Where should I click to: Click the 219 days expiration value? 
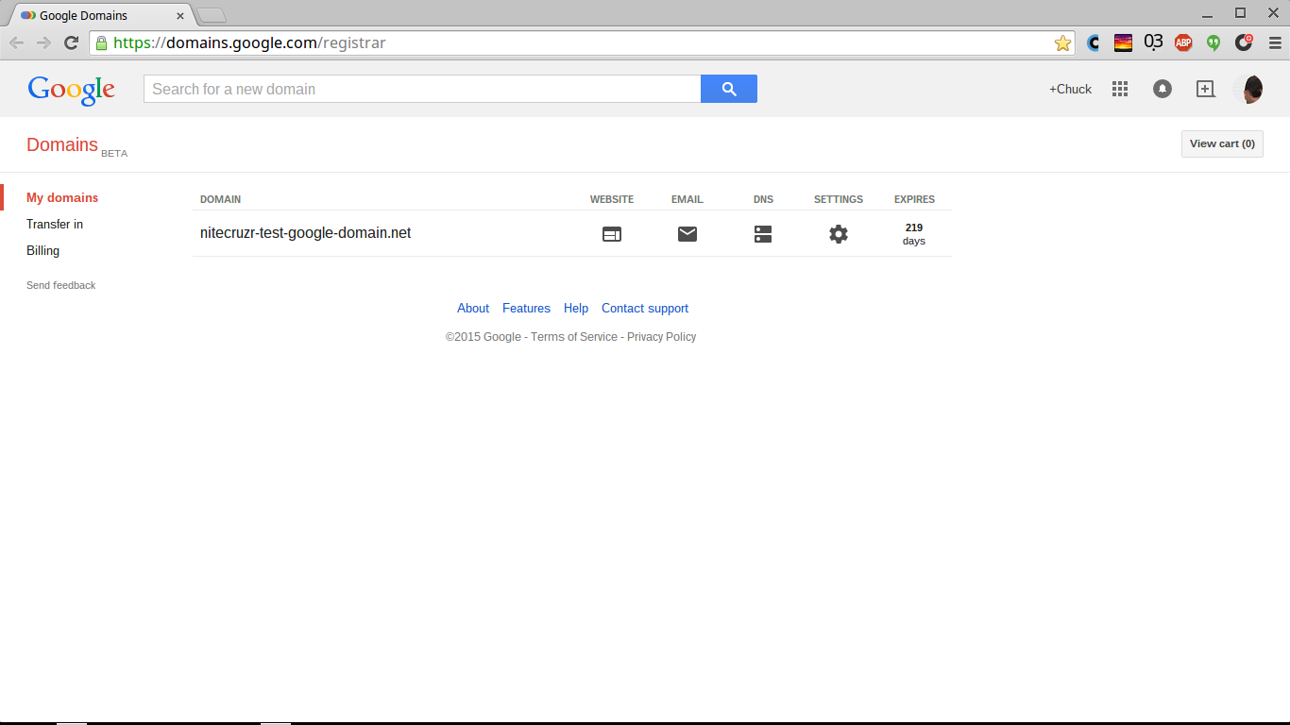point(914,234)
